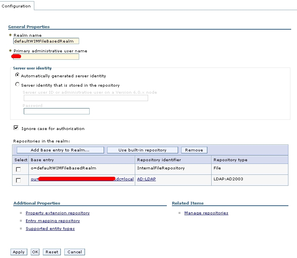
Task: Click the Server user ID input field
Action: pyautogui.click(x=86, y=98)
